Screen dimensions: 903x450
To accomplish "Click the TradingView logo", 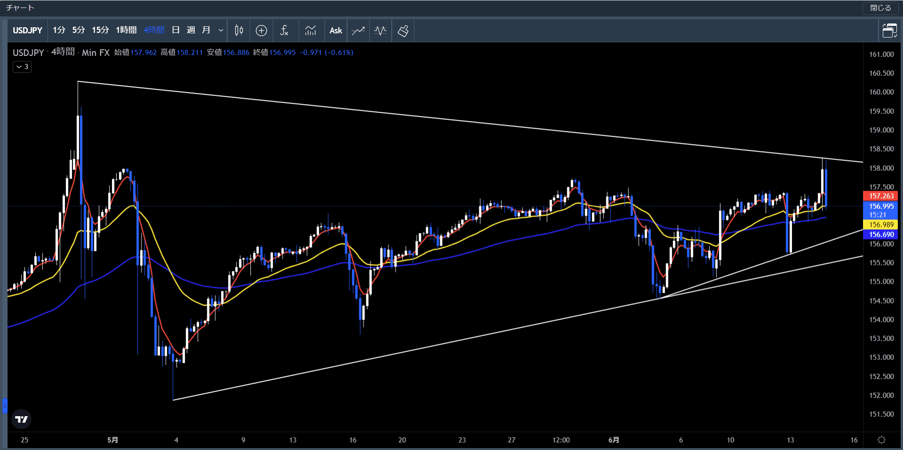I will click(x=21, y=419).
